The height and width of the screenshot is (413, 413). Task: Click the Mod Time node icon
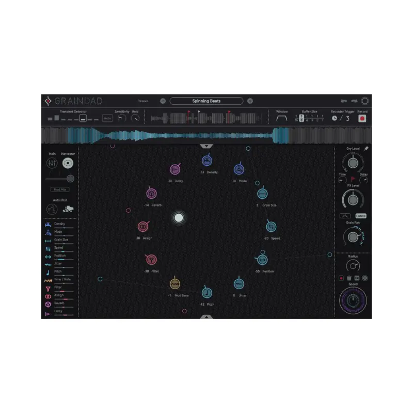point(175,284)
